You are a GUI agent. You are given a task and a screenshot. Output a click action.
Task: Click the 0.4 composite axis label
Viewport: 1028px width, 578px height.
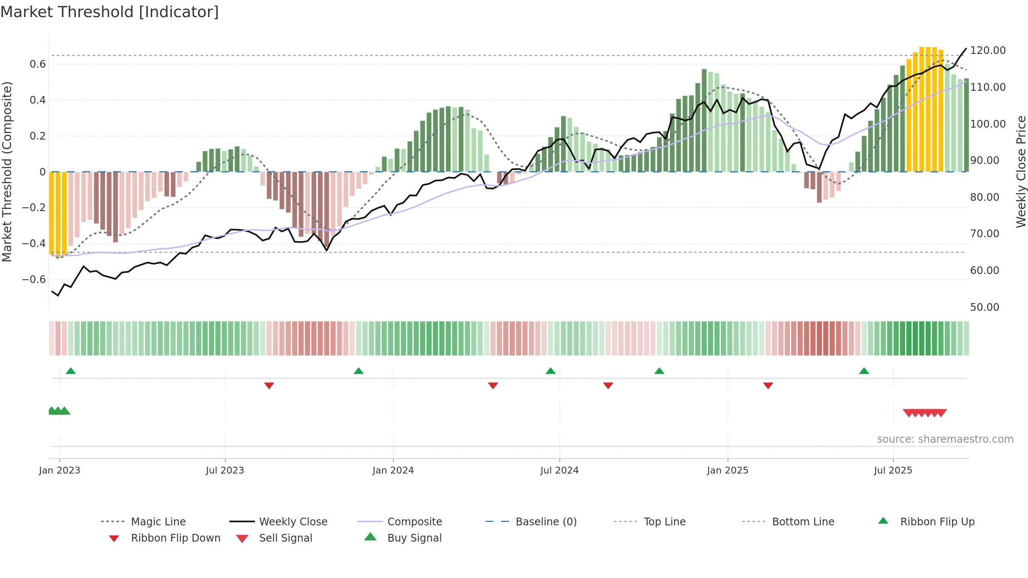click(37, 100)
